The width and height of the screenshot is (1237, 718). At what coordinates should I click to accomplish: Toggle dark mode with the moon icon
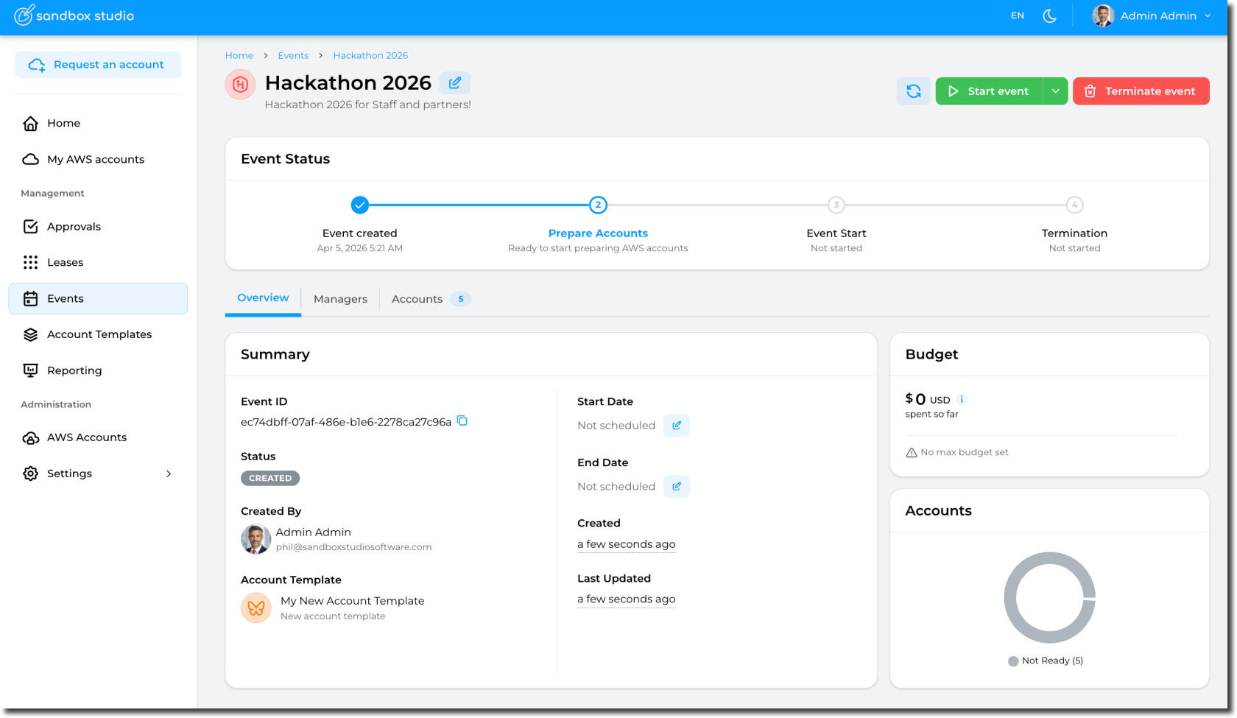pyautogui.click(x=1049, y=15)
